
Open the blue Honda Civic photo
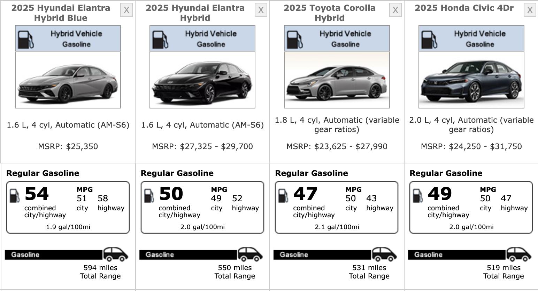pyautogui.click(x=471, y=80)
